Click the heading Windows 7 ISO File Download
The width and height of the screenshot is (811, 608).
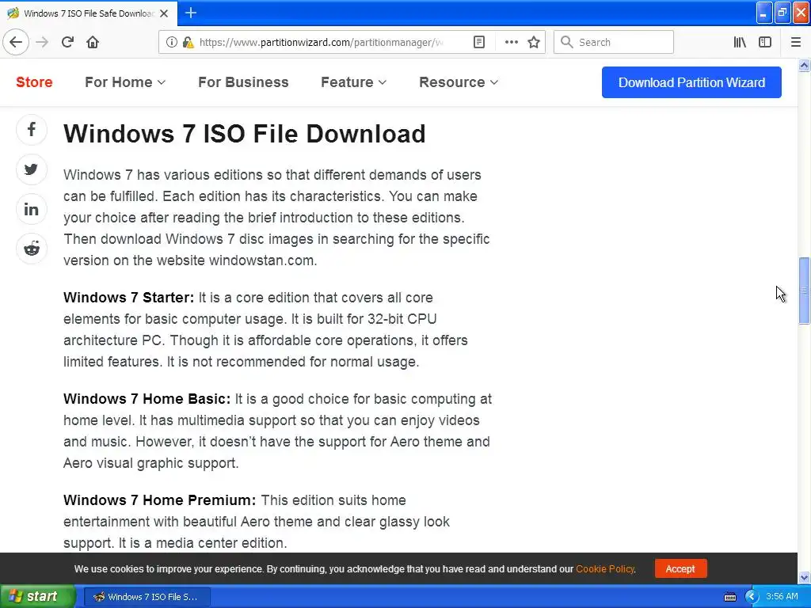point(244,133)
